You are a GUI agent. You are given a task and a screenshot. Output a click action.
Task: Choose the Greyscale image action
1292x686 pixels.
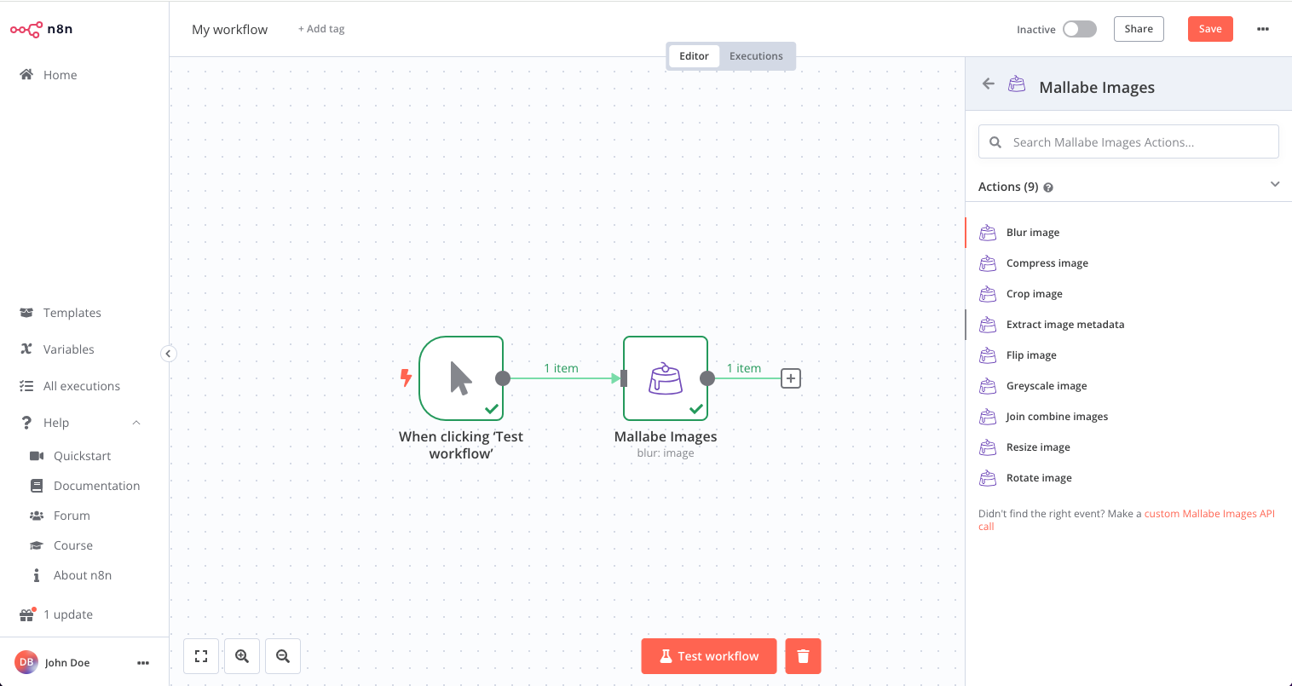pyautogui.click(x=1128, y=386)
